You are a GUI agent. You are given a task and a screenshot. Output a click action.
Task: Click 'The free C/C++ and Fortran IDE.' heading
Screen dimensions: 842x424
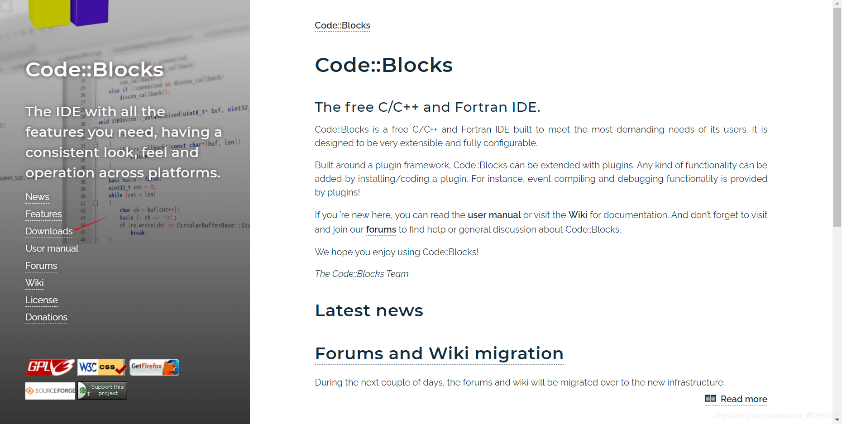[427, 107]
